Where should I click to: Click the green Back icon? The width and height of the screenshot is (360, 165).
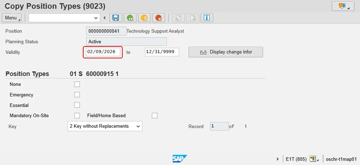pos(130,18)
